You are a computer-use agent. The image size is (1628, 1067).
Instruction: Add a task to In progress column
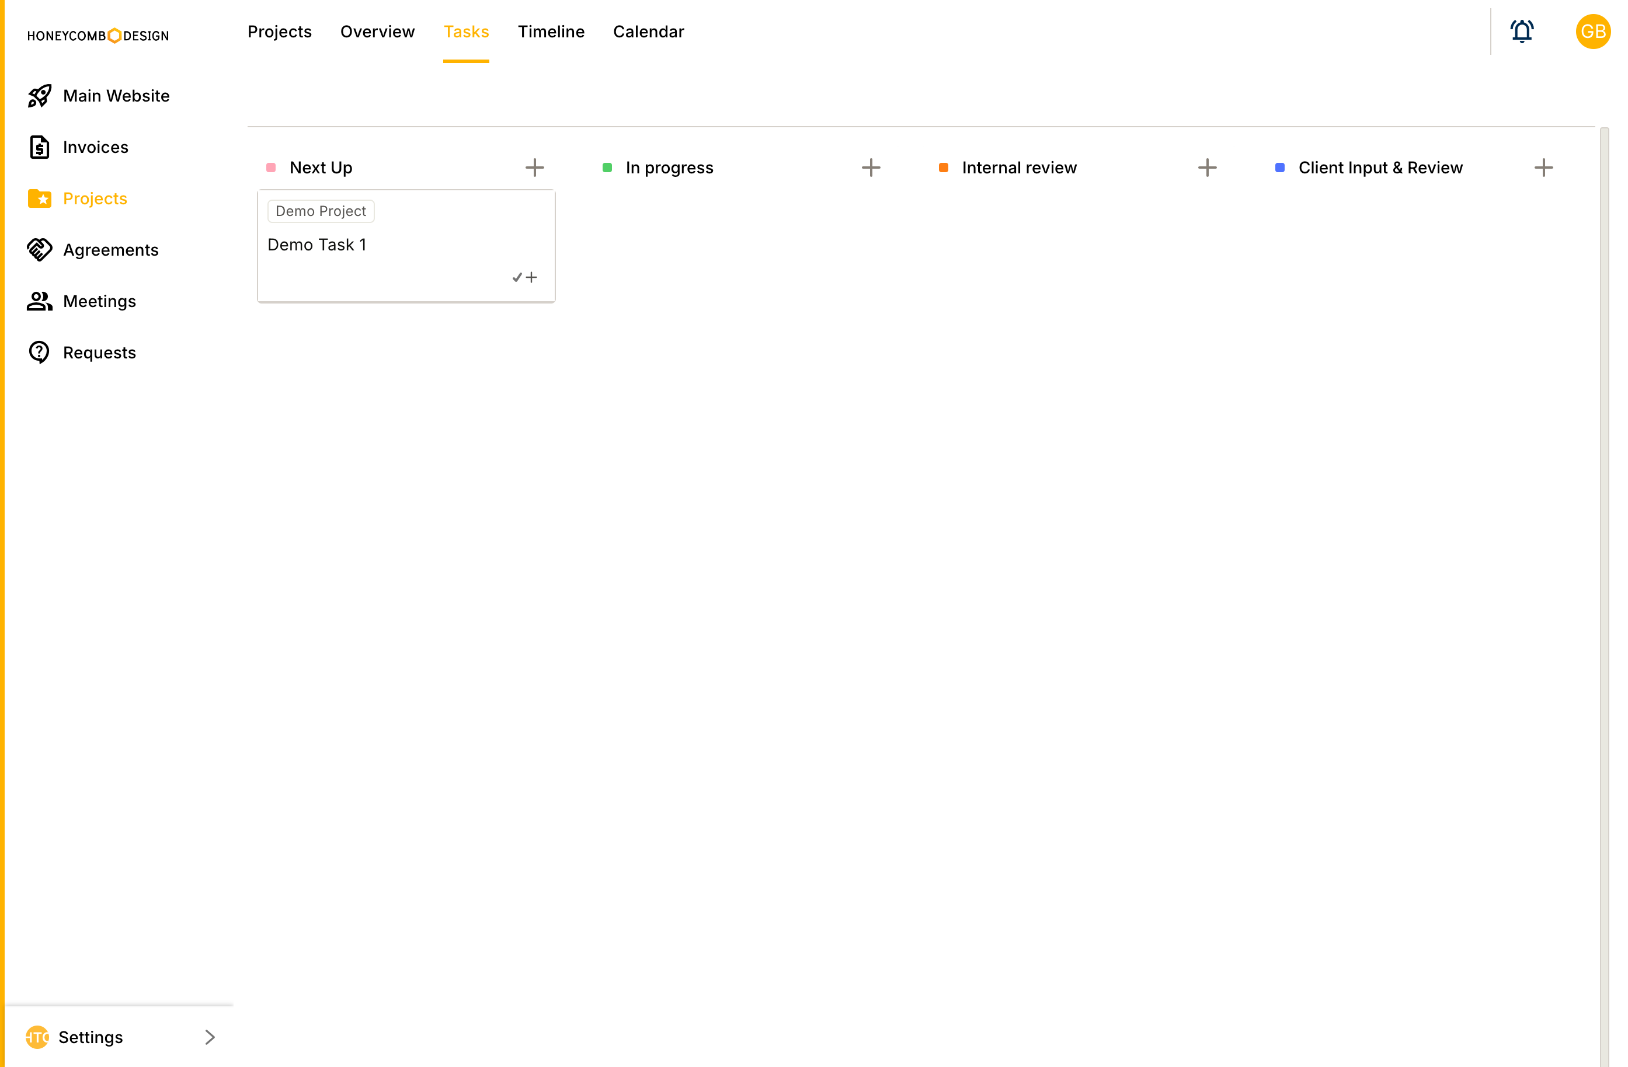pyautogui.click(x=871, y=168)
